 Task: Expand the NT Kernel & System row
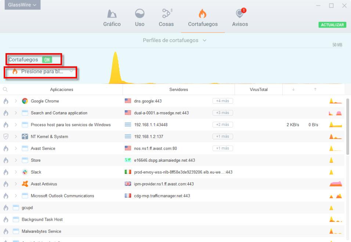pos(16,136)
